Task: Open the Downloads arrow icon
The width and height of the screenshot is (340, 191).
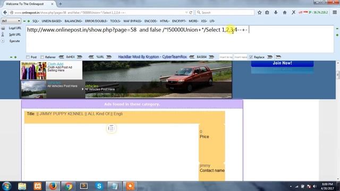Action: pos(276,13)
